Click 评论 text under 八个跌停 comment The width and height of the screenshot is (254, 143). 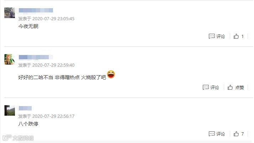click(221, 134)
